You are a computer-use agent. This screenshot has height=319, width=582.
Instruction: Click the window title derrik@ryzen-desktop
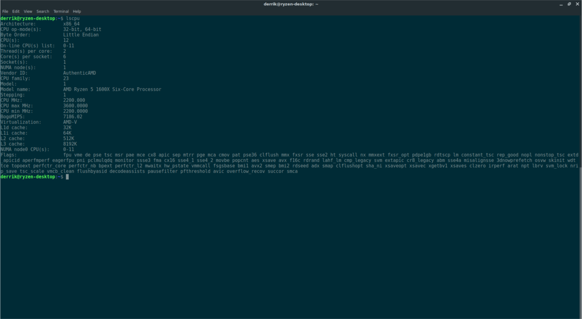tap(291, 4)
